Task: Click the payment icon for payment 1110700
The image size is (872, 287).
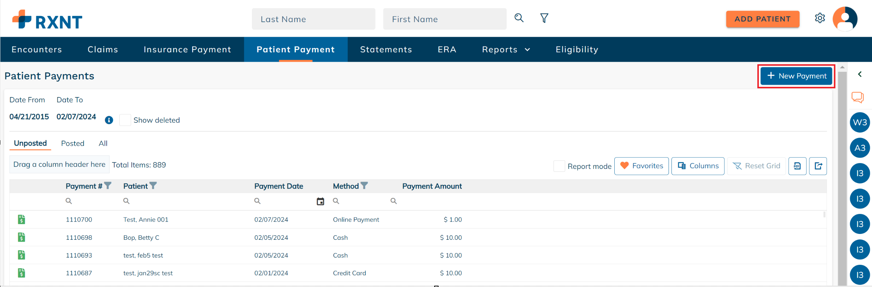Action: pyautogui.click(x=21, y=219)
